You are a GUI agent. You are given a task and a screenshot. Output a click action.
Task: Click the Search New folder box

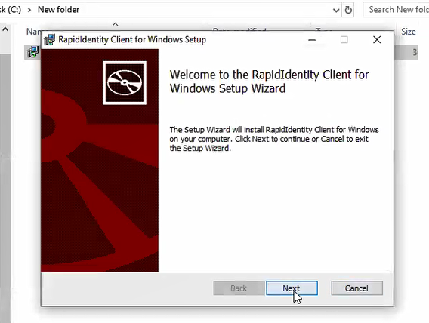396,10
